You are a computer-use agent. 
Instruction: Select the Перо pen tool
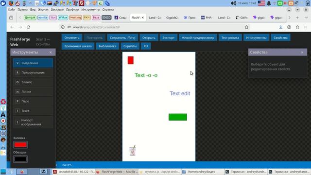33,101
